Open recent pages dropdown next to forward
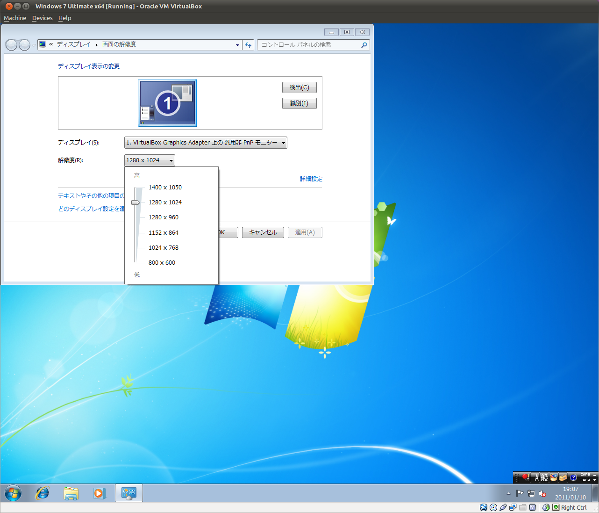The image size is (599, 513). click(34, 45)
